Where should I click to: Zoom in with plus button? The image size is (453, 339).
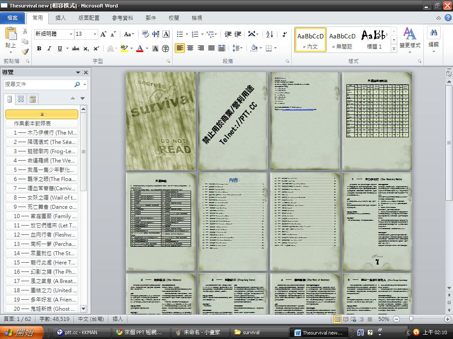[448, 319]
